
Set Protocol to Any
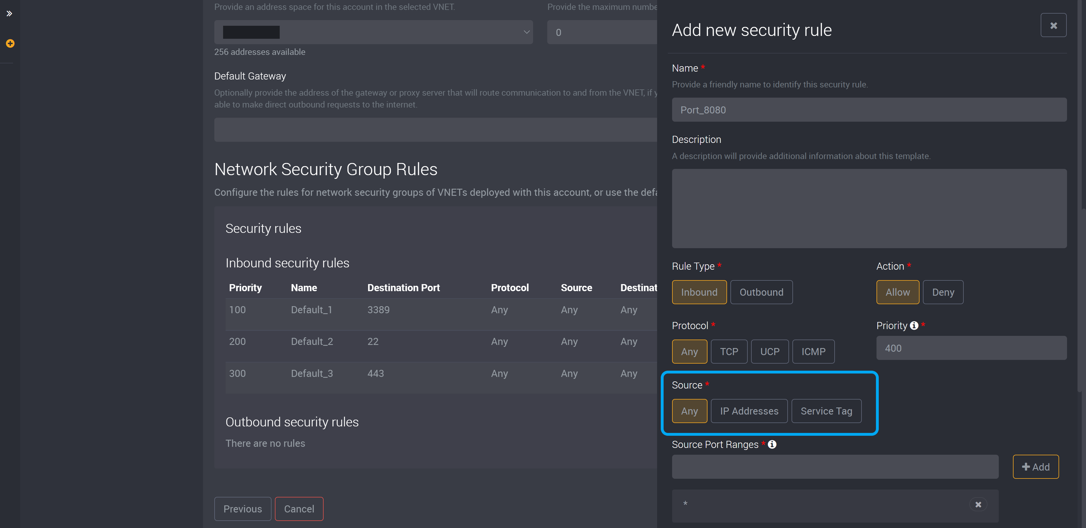pos(689,351)
